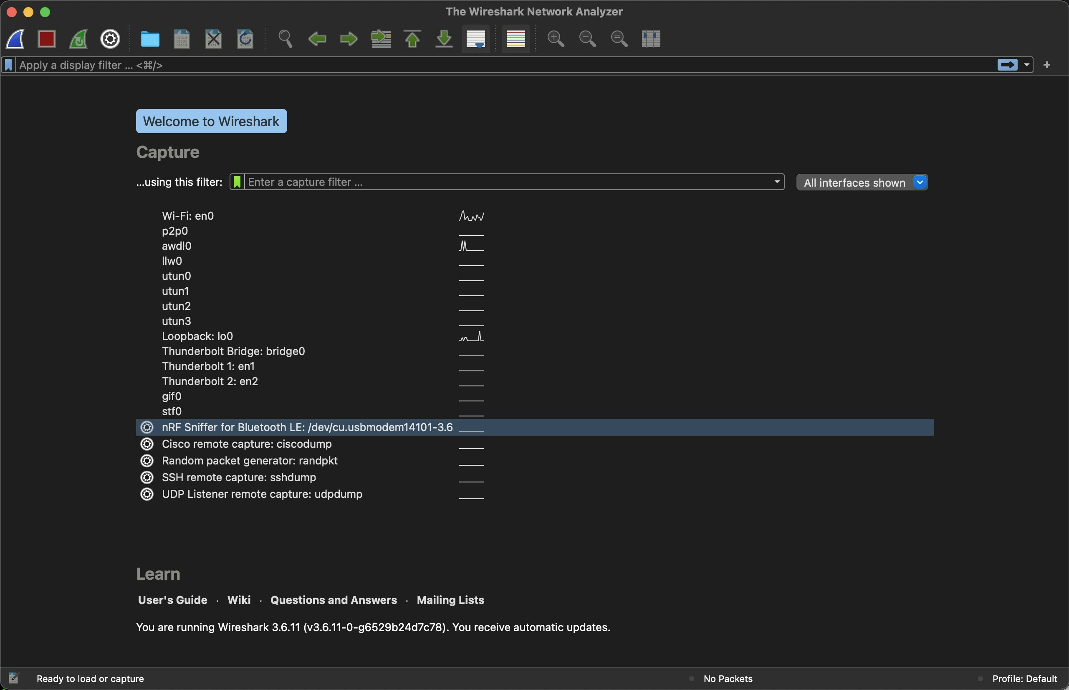This screenshot has width=1069, height=690.
Task: Restart the current capture via toolbar icon
Action: coord(79,39)
